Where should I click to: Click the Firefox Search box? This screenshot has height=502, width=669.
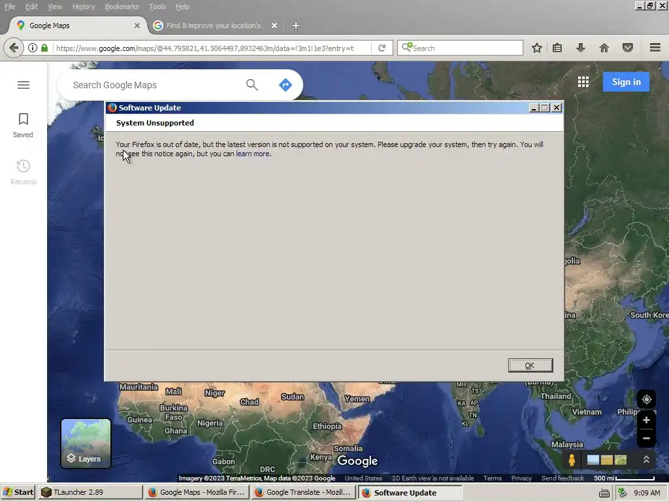(460, 48)
